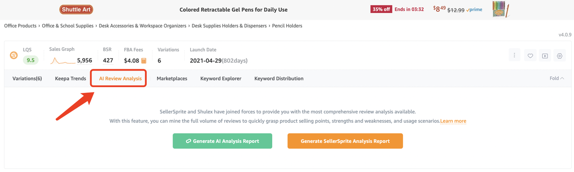This screenshot has height=172, width=574.
Task: Click the gel pens product thumbnail
Action: (x=501, y=9)
